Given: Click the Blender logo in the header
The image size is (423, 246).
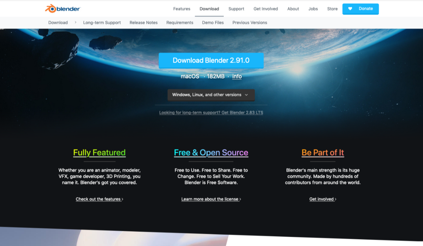Looking at the screenshot, I should [x=63, y=9].
